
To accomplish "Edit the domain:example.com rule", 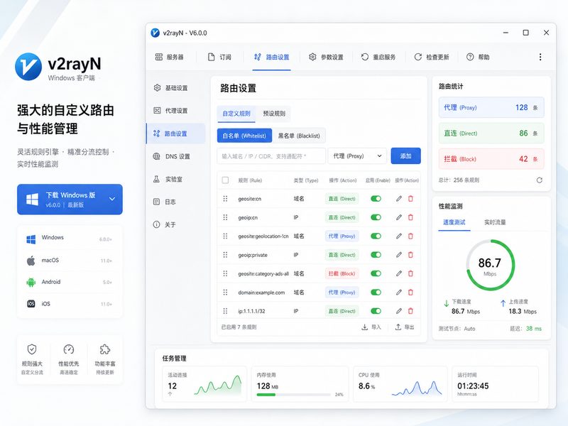I will click(x=399, y=293).
